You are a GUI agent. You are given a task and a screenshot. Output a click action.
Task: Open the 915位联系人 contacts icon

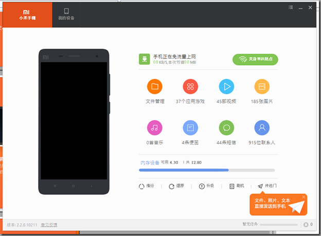coord(262,128)
